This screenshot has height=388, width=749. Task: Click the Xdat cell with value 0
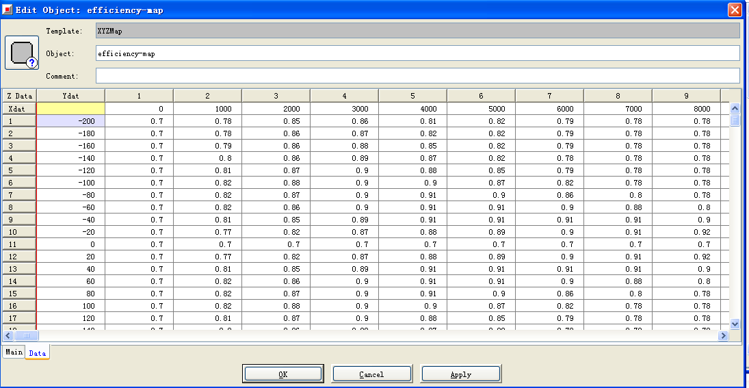139,109
